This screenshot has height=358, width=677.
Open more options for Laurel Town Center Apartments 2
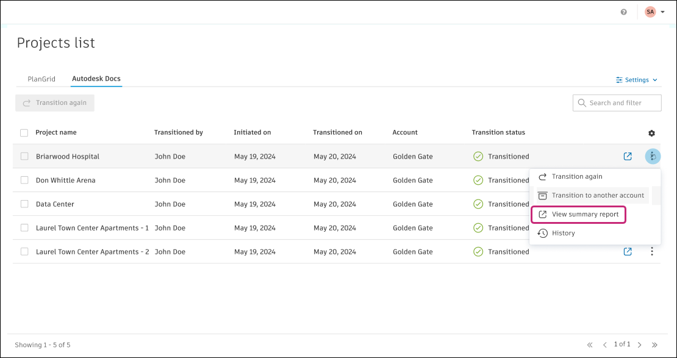pos(652,251)
